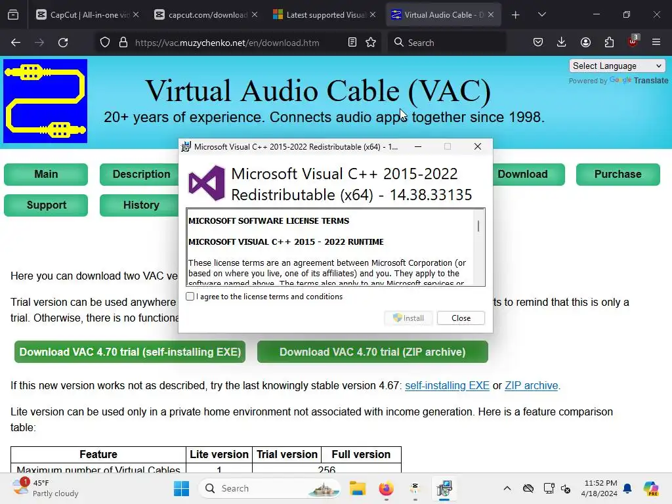This screenshot has height=504, width=672.
Task: Click the uBlock Origin extension icon
Action: click(633, 41)
